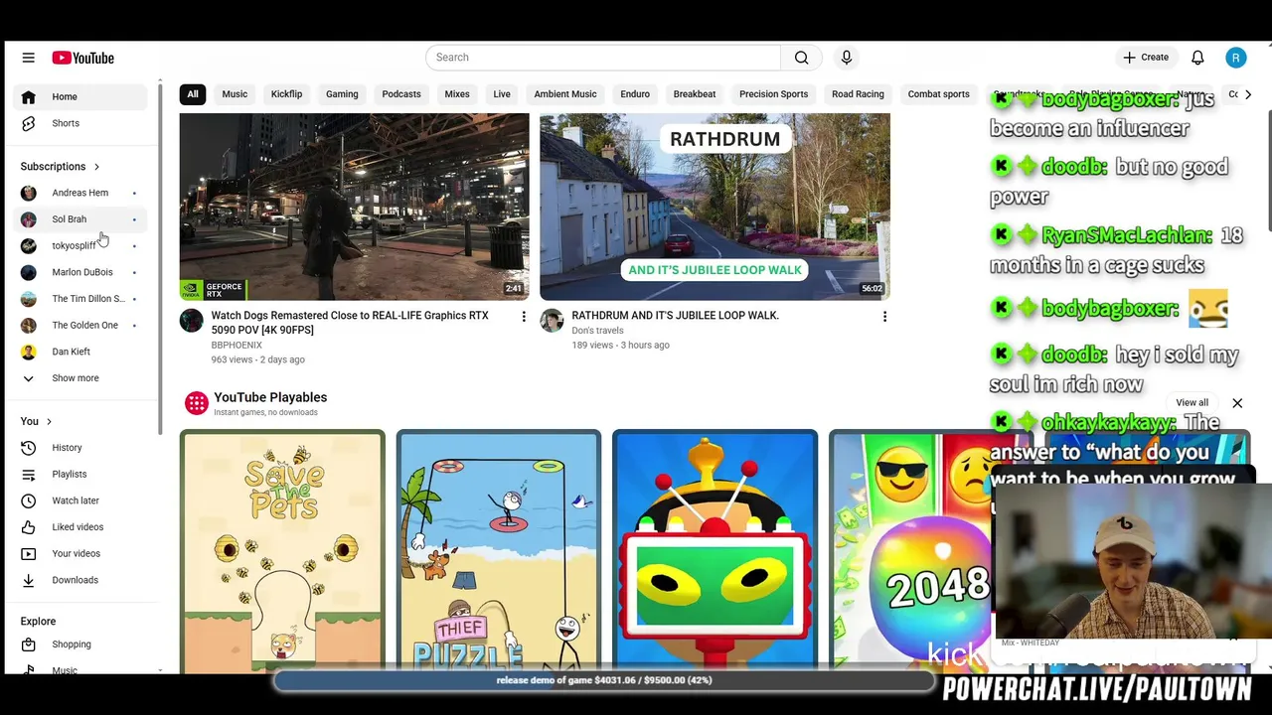Click the YouTube Playables icon
The height and width of the screenshot is (715, 1272).
[197, 403]
